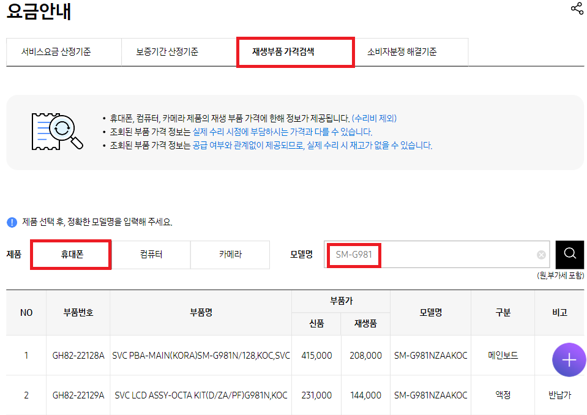Click the 재생품 price column header

click(x=365, y=324)
